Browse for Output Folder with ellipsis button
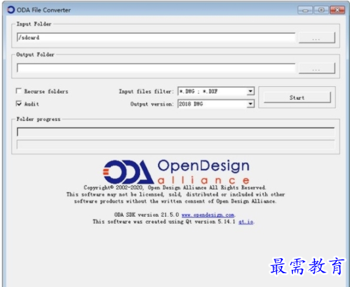The image size is (350, 287). (x=317, y=68)
